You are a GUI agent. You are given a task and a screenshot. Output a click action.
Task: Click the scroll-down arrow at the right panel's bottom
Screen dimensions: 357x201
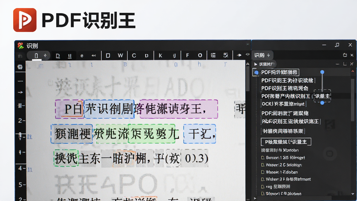pos(353,194)
